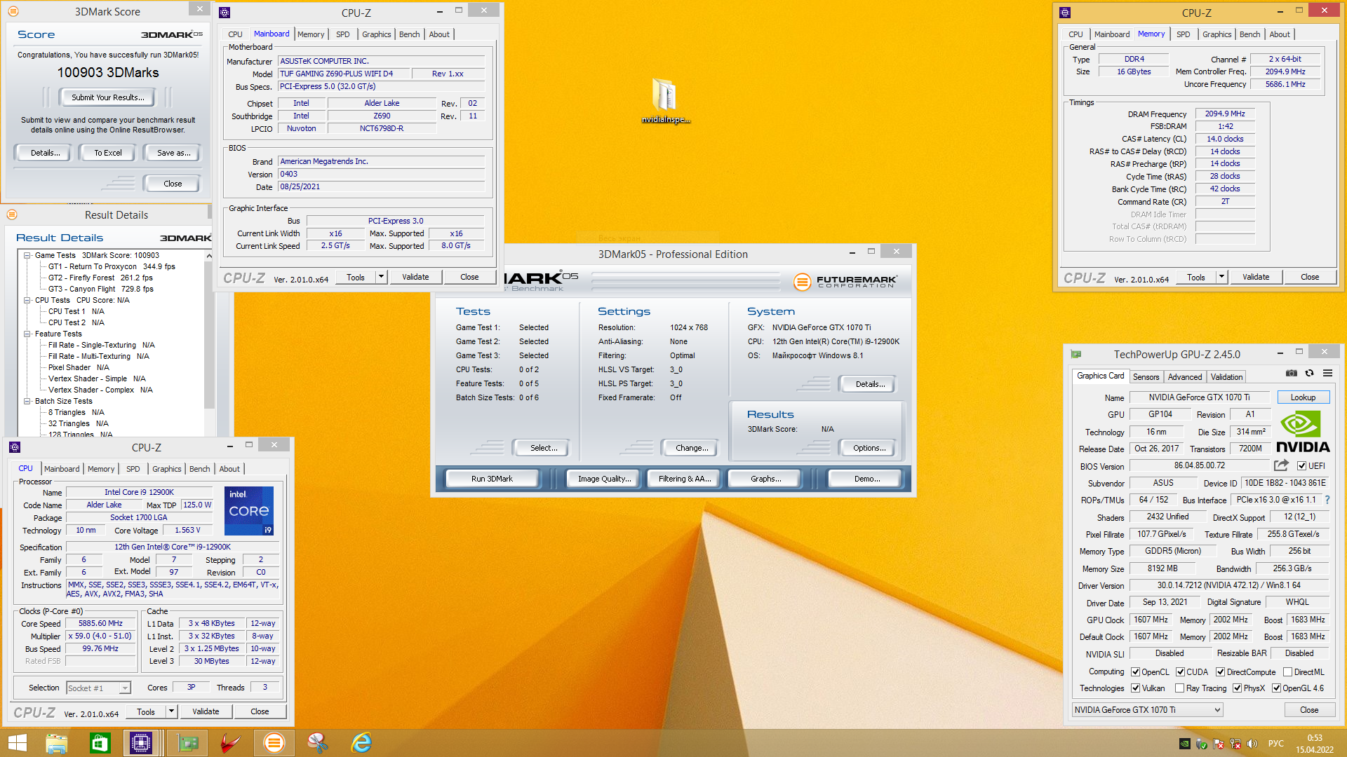The height and width of the screenshot is (757, 1347).
Task: Toggle the OpenGL 4.6 checkbox
Action: [x=1277, y=688]
